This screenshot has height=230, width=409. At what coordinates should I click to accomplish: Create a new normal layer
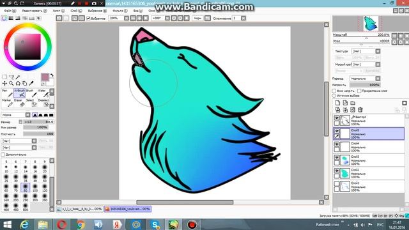click(338, 103)
